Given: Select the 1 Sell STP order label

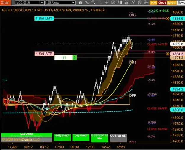Looking at the screenshot, I should click(44, 54).
